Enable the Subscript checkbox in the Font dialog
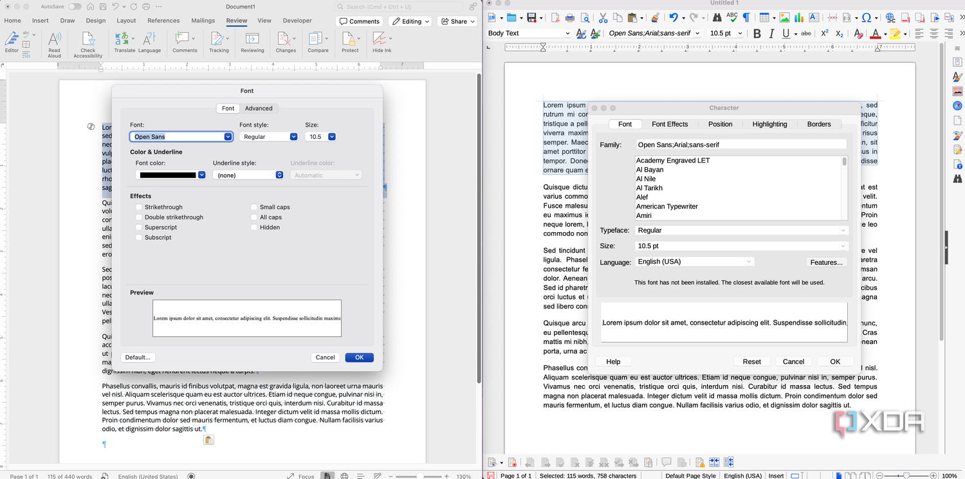The image size is (965, 479). coord(139,237)
